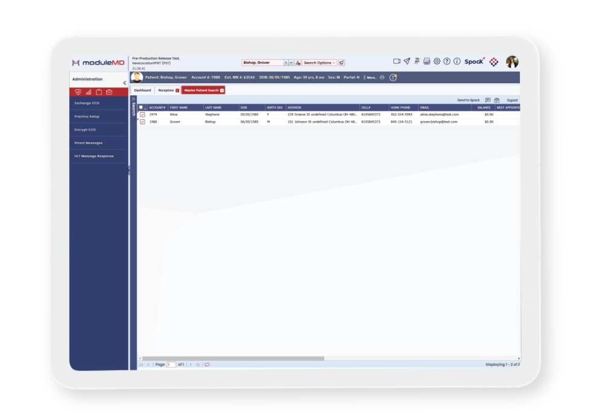Click the alert badge icon in the patient banner
Screen dimensions: 596x420
click(x=393, y=78)
